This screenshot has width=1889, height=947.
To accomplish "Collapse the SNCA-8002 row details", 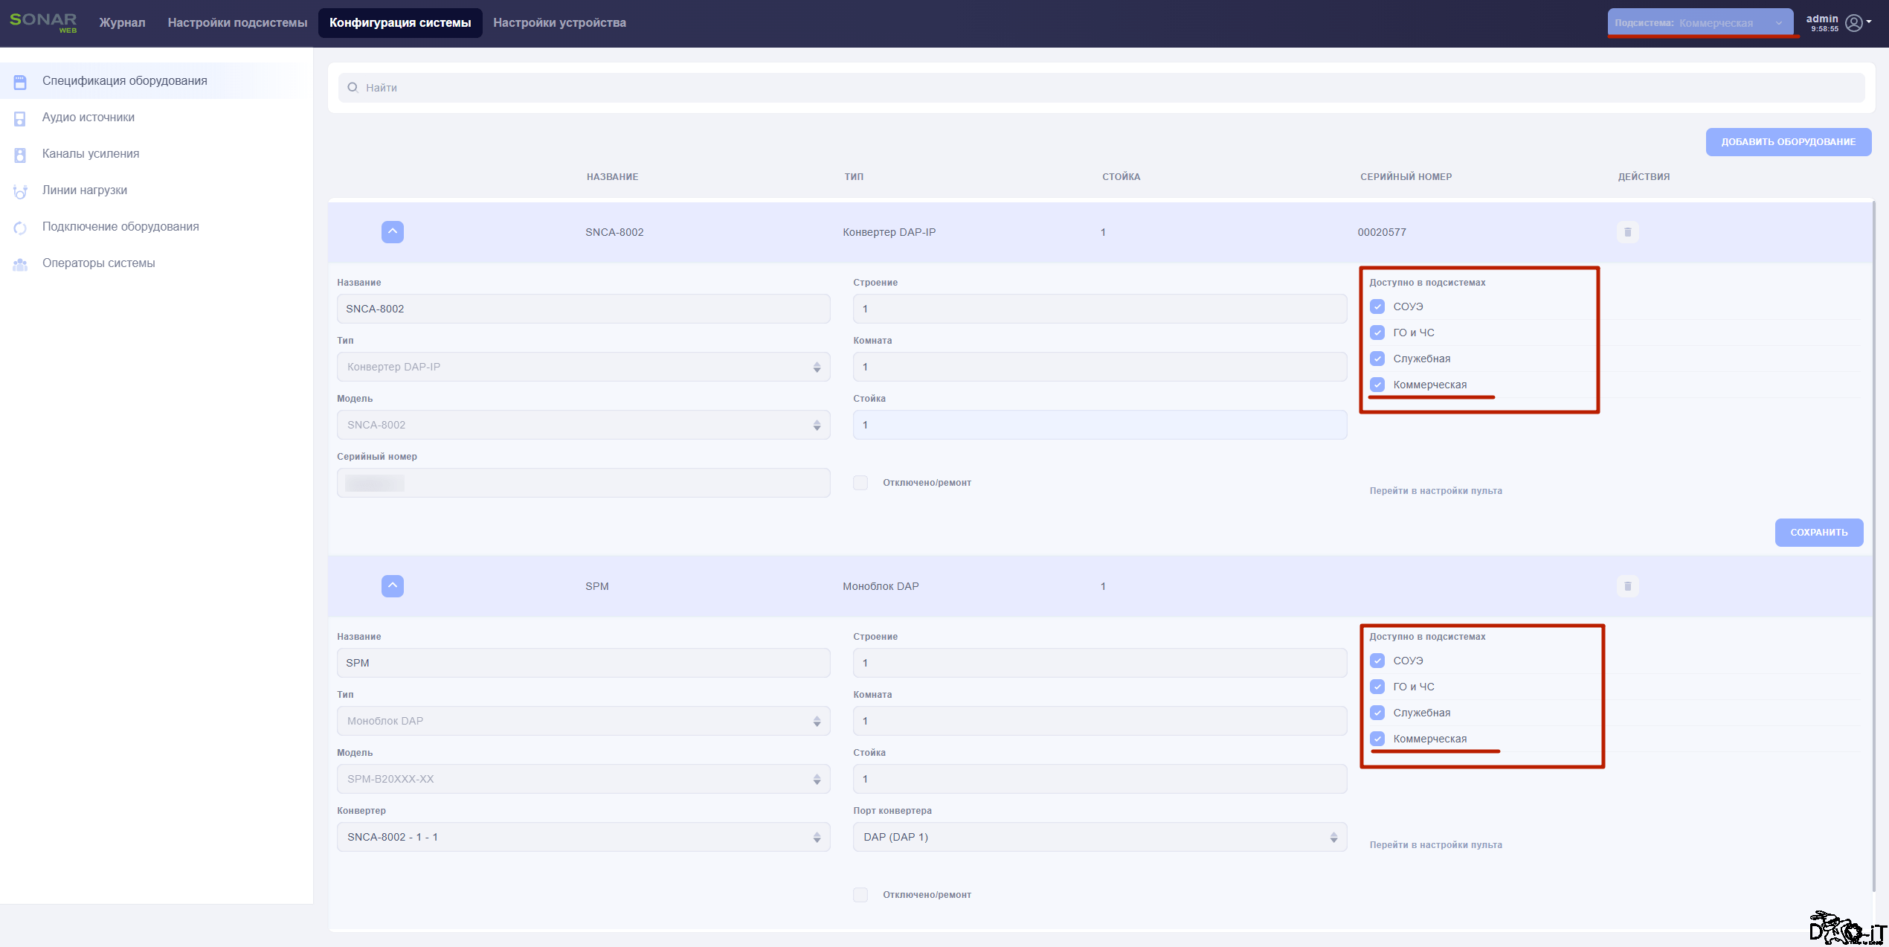I will [393, 232].
